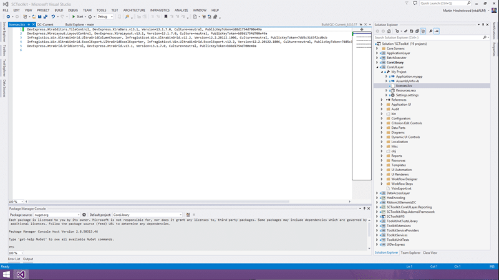Refresh Solution Explorer with the refresh icon
Screen dimensions: 499x280
pos(412,31)
